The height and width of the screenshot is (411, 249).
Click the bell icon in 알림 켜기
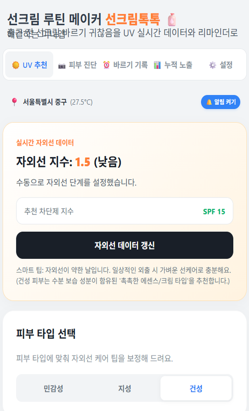(209, 102)
